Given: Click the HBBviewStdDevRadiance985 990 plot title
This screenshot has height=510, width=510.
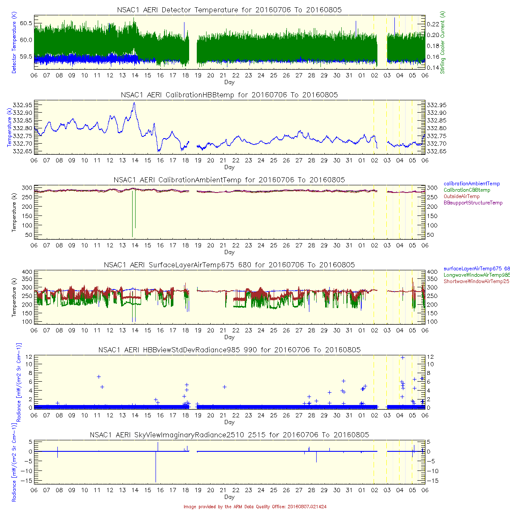Looking at the screenshot, I should click(x=229, y=350).
